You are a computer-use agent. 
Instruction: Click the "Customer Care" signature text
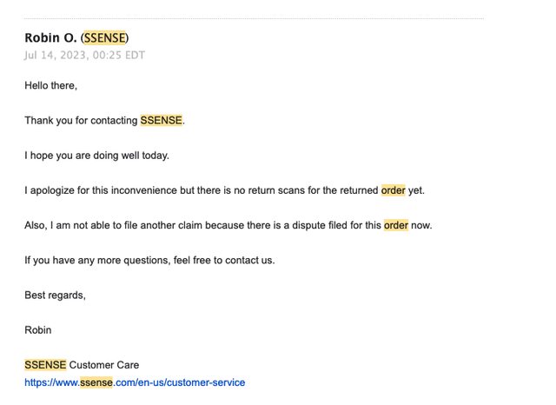pyautogui.click(x=104, y=365)
